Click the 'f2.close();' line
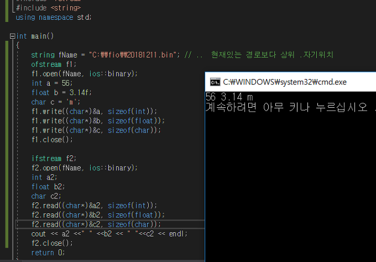The image size is (376, 262). tap(52, 243)
